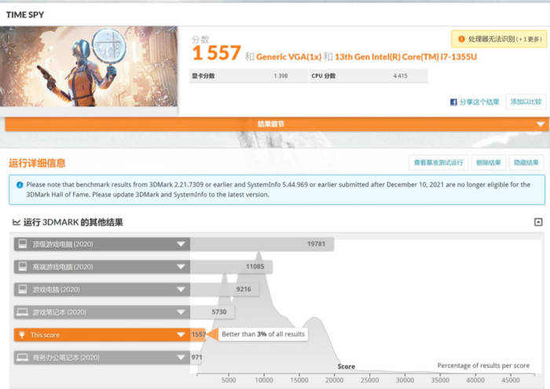Expand the 顶级游戏电脑 (2020) dropdown arrow
The image size is (550, 389).
point(181,244)
